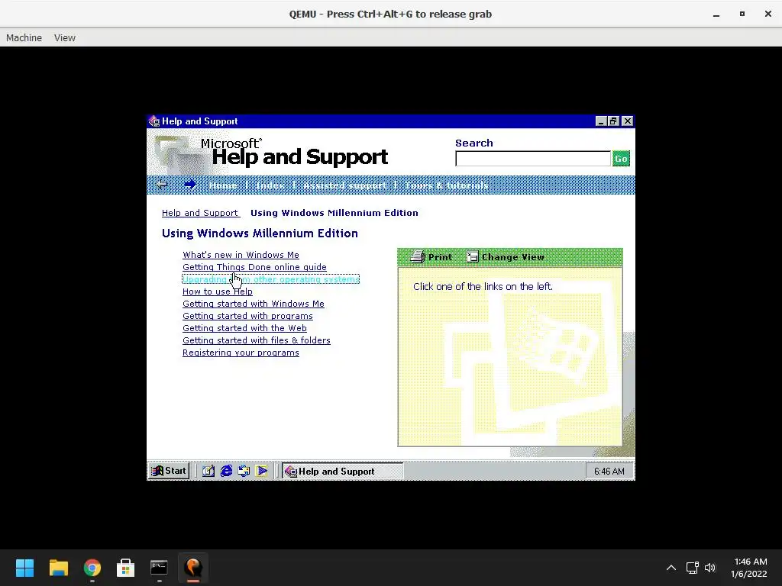
Task: Go back with the left arrow icon
Action: (161, 185)
